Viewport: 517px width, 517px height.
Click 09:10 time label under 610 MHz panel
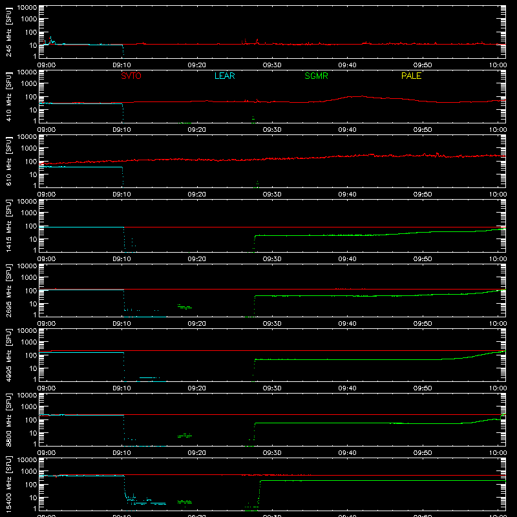(121, 195)
